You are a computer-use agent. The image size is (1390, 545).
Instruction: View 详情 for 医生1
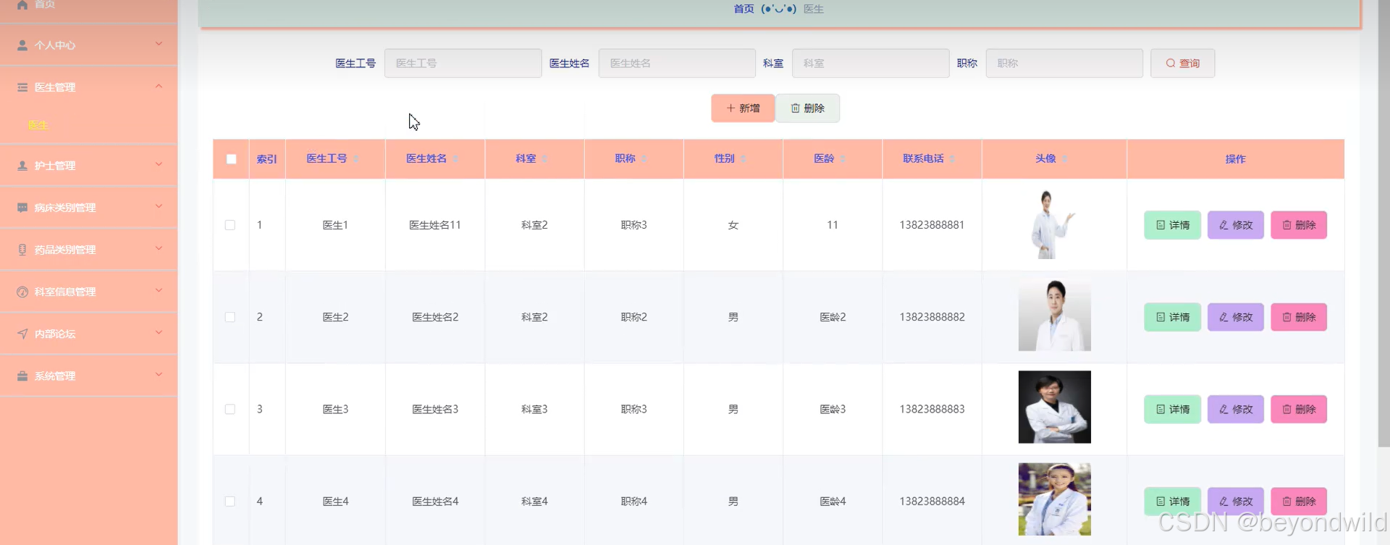pyautogui.click(x=1172, y=225)
